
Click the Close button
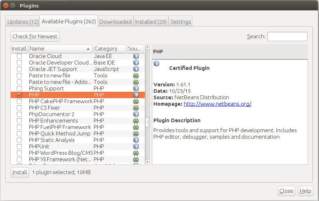coord(286,191)
